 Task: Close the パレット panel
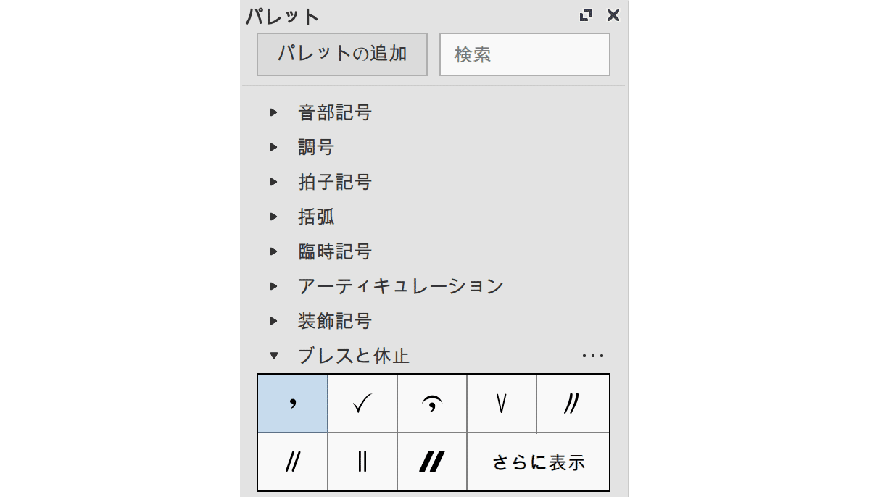613,15
